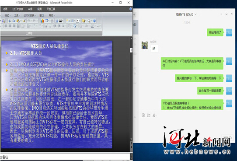
Task: Click the WeChat send file folder icon
Action: [149, 115]
